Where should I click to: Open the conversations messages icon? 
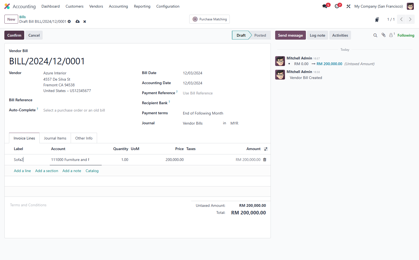coord(325,6)
